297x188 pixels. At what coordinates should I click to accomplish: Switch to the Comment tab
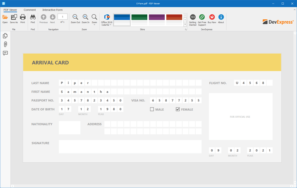click(x=30, y=10)
